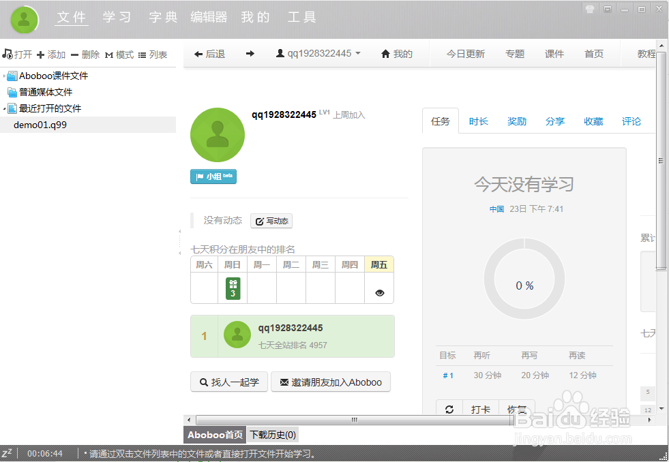The width and height of the screenshot is (669, 462).
Task: Click the qq1928322445 ranking row avatar
Action: tap(237, 335)
